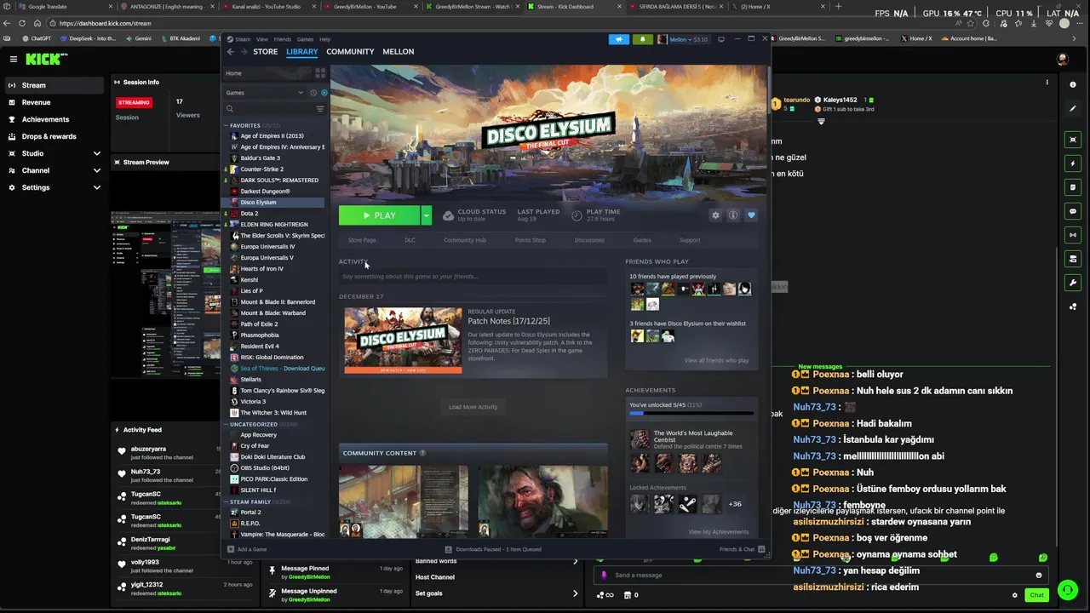Click the Add a Game plus icon

231,549
